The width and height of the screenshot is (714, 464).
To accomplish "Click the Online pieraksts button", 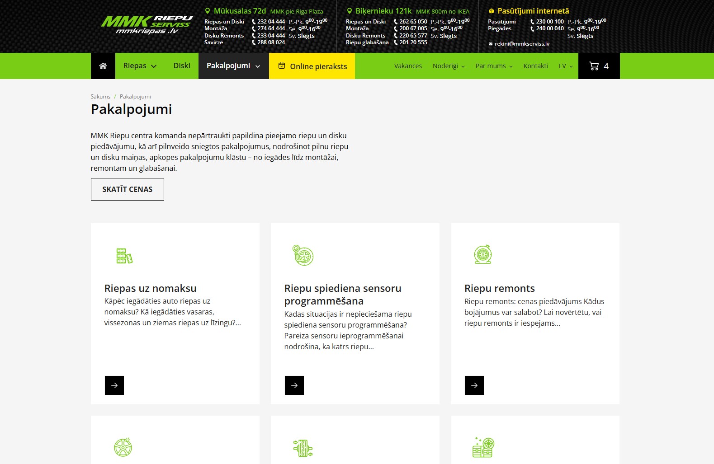I will pos(312,66).
